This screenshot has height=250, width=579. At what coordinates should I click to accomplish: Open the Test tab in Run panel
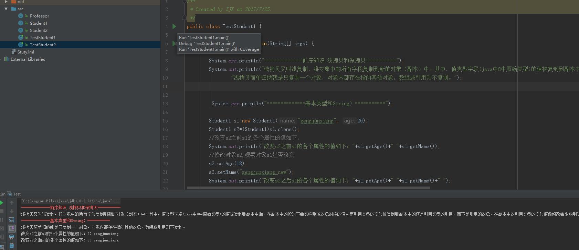click(x=17, y=194)
